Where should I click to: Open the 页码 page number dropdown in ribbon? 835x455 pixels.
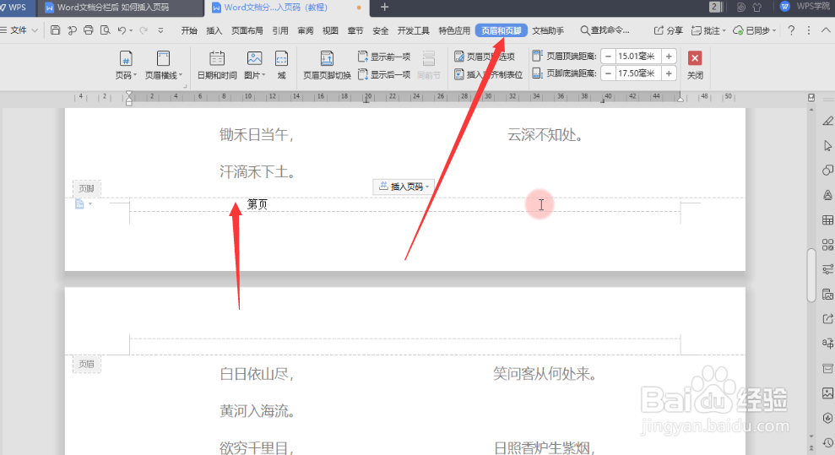tap(126, 65)
